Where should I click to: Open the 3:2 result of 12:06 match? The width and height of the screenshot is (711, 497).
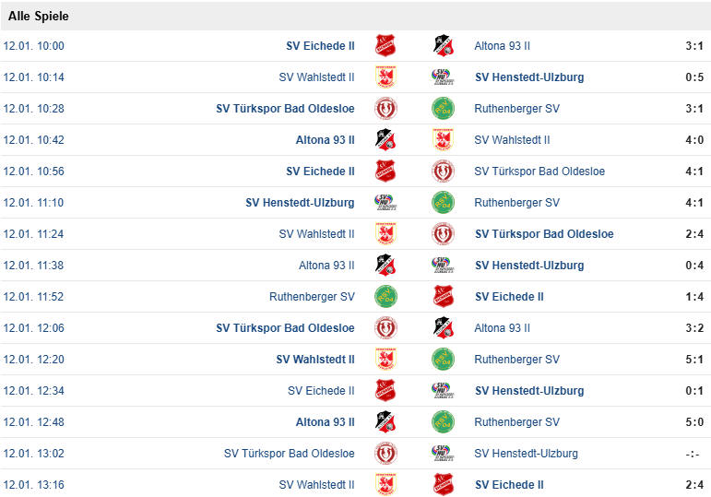click(693, 328)
